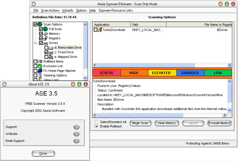Click the LOW green threat level
238x161 pixels.
pos(218,73)
